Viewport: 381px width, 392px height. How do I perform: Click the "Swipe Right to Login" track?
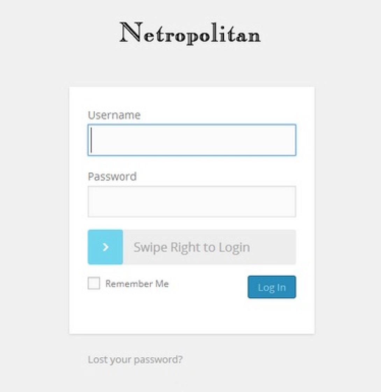[209, 247]
